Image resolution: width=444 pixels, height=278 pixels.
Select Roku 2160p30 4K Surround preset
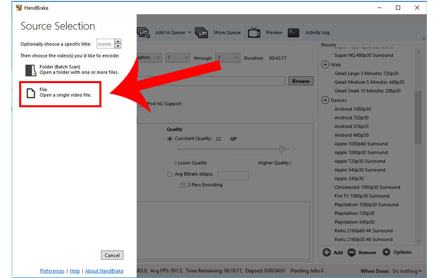click(364, 240)
